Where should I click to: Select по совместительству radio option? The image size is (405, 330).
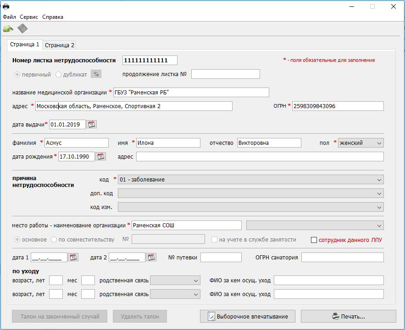(x=54, y=239)
